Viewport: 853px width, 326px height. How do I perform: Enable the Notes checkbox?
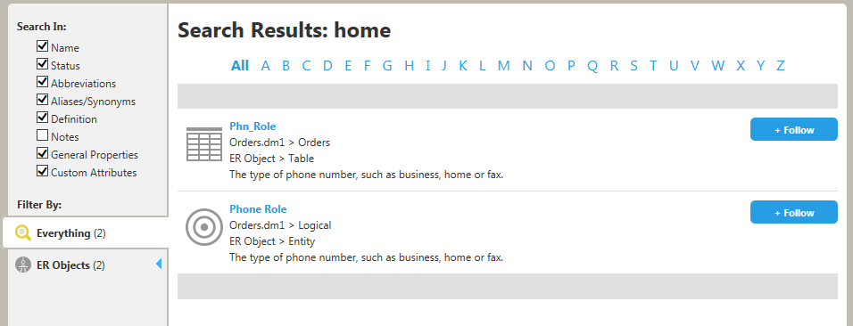42,135
